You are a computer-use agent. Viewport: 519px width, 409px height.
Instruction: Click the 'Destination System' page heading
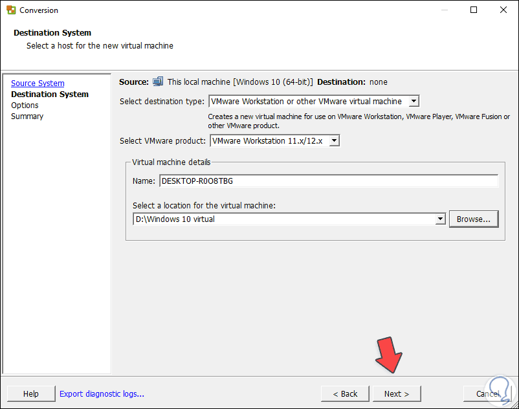pos(52,33)
